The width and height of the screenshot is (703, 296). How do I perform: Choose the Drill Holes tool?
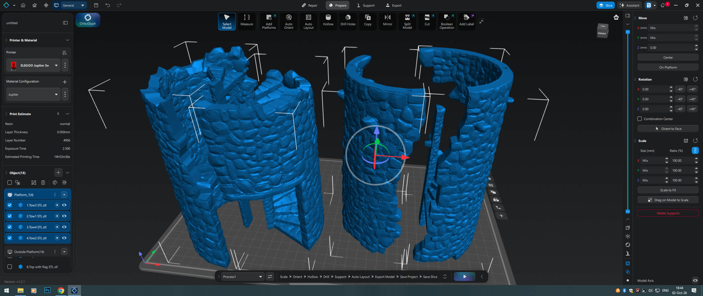348,21
